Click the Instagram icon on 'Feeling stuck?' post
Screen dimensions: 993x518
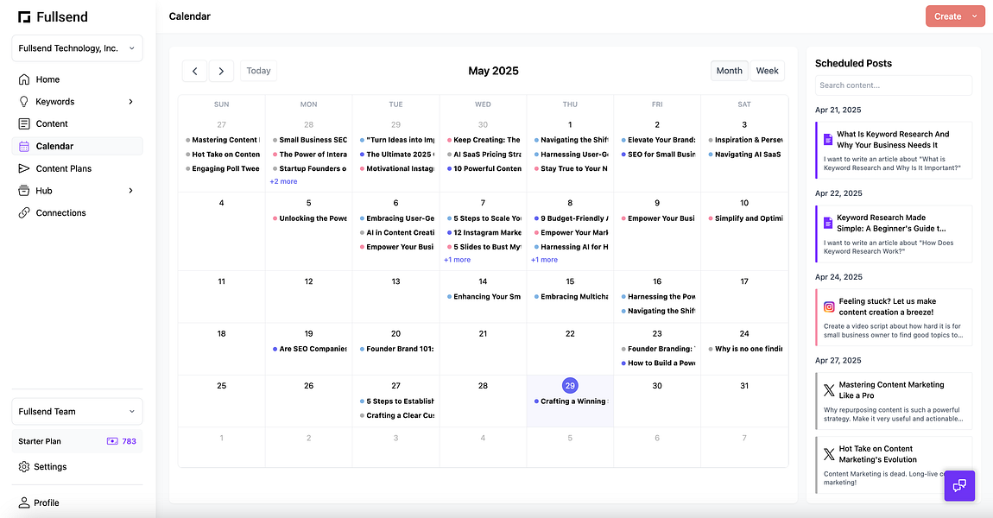tap(829, 306)
